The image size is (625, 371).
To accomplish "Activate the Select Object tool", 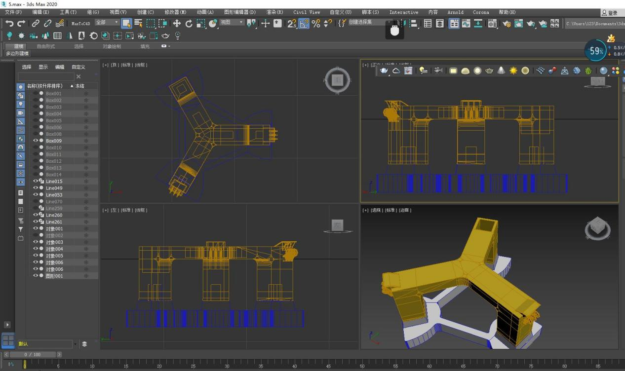I will [x=127, y=23].
